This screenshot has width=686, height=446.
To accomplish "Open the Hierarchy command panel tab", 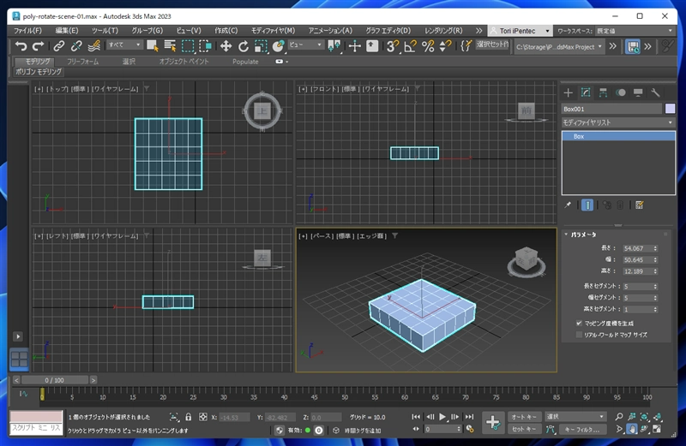I will tap(603, 92).
